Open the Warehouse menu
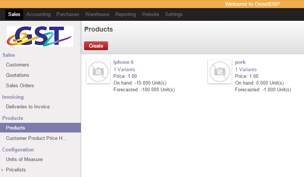This screenshot has height=177, width=304. click(98, 14)
